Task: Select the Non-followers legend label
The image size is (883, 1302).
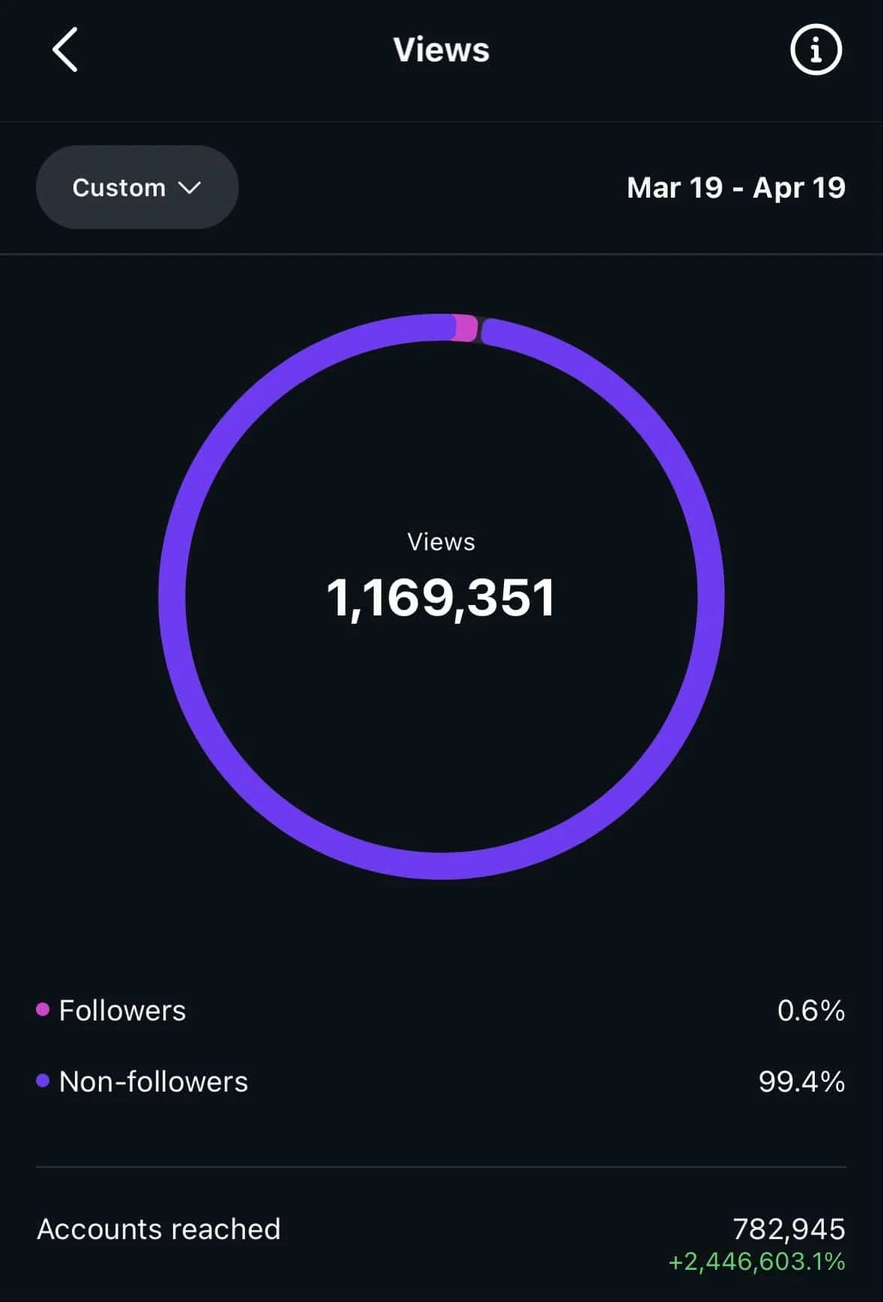Action: click(154, 1081)
